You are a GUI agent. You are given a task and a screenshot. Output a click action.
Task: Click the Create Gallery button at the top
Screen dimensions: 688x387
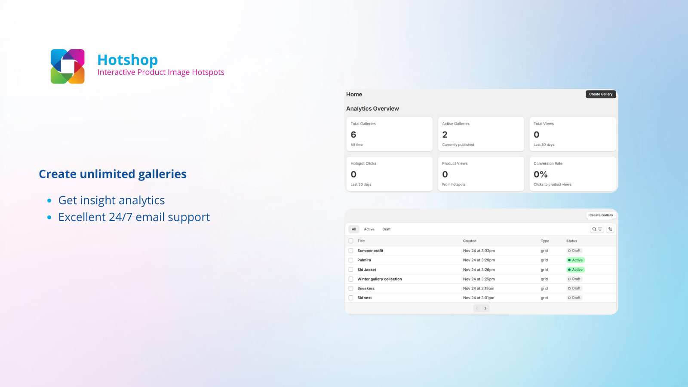tap(600, 94)
